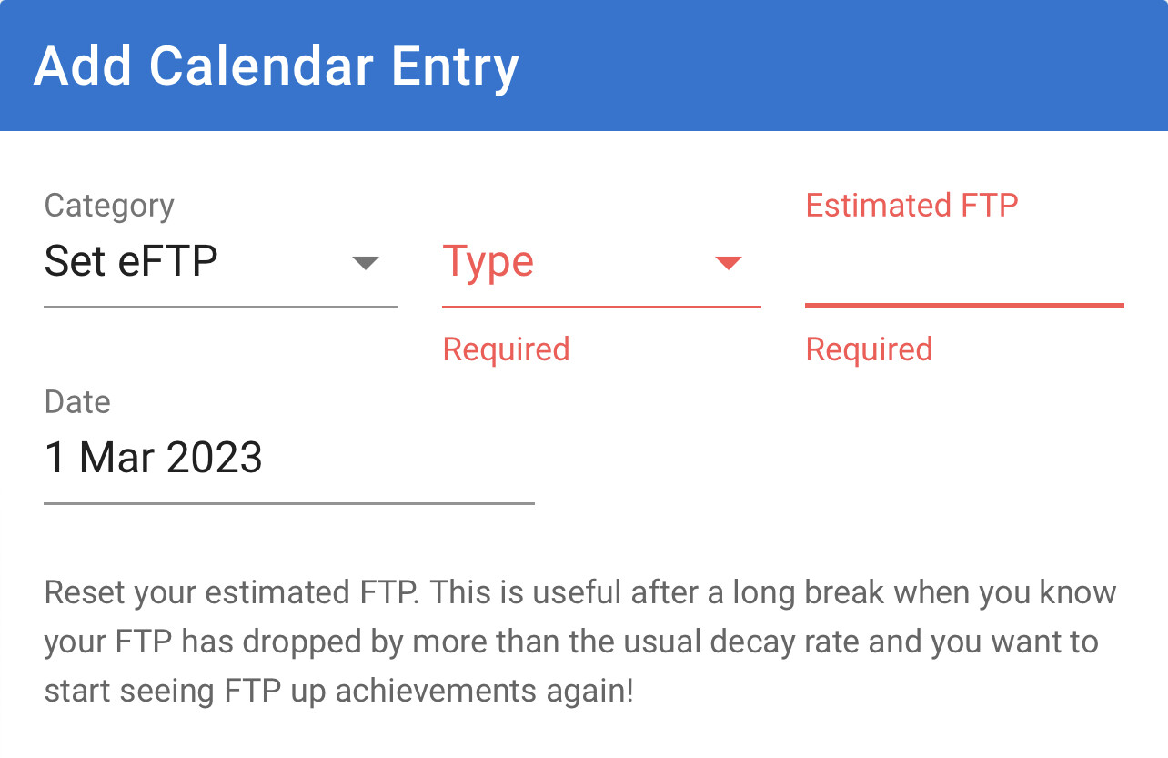Click the red 'Type' placeholder text
The image size is (1168, 758).
(488, 262)
